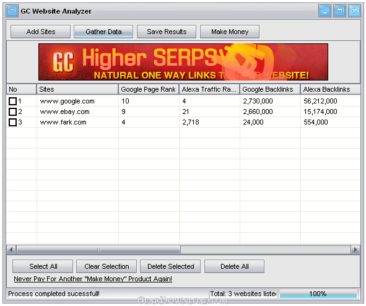Click the Delete Selected button

click(170, 266)
